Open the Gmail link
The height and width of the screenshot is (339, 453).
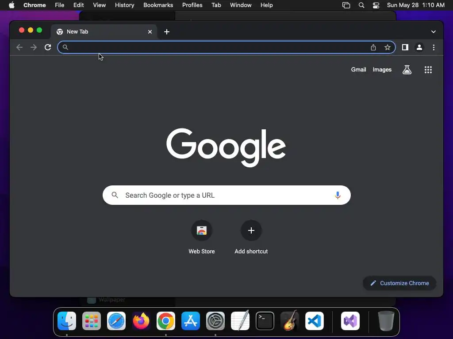tap(358, 69)
